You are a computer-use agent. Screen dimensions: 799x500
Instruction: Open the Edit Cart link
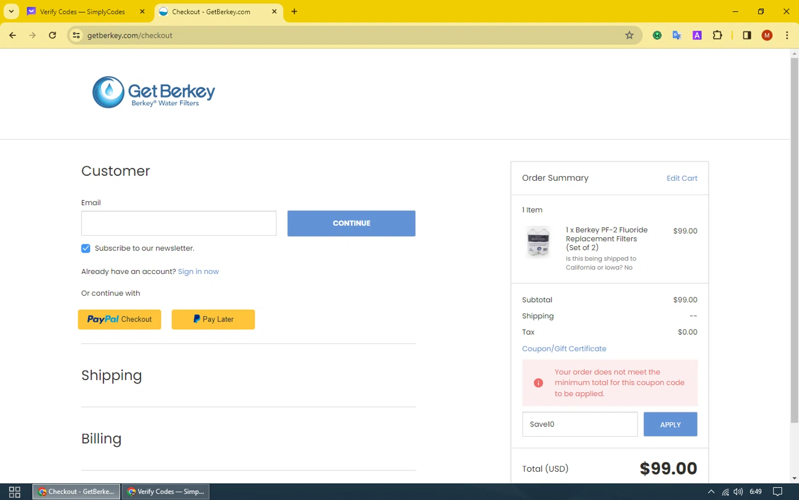coord(682,178)
